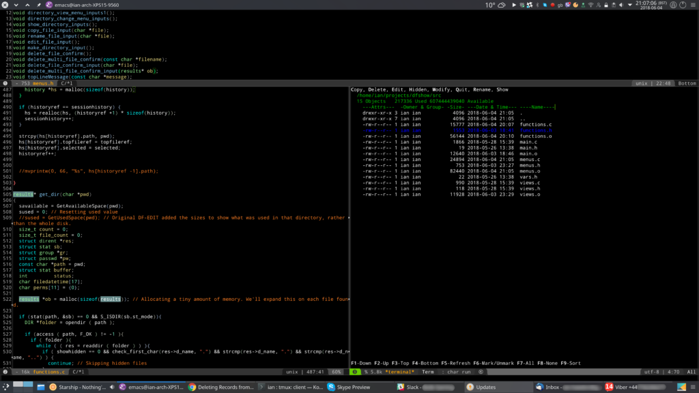
Task: Click F9-Sort to sort the files
Action: point(571,362)
